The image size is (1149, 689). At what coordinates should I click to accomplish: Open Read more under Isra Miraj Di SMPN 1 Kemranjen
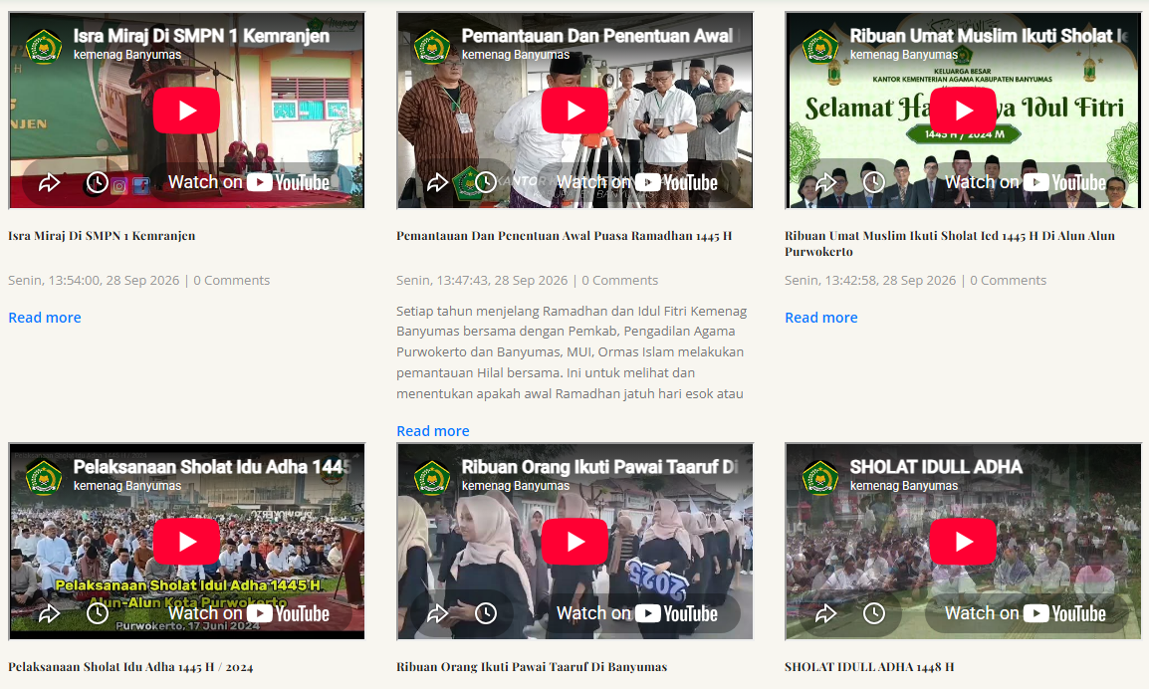[x=45, y=318]
